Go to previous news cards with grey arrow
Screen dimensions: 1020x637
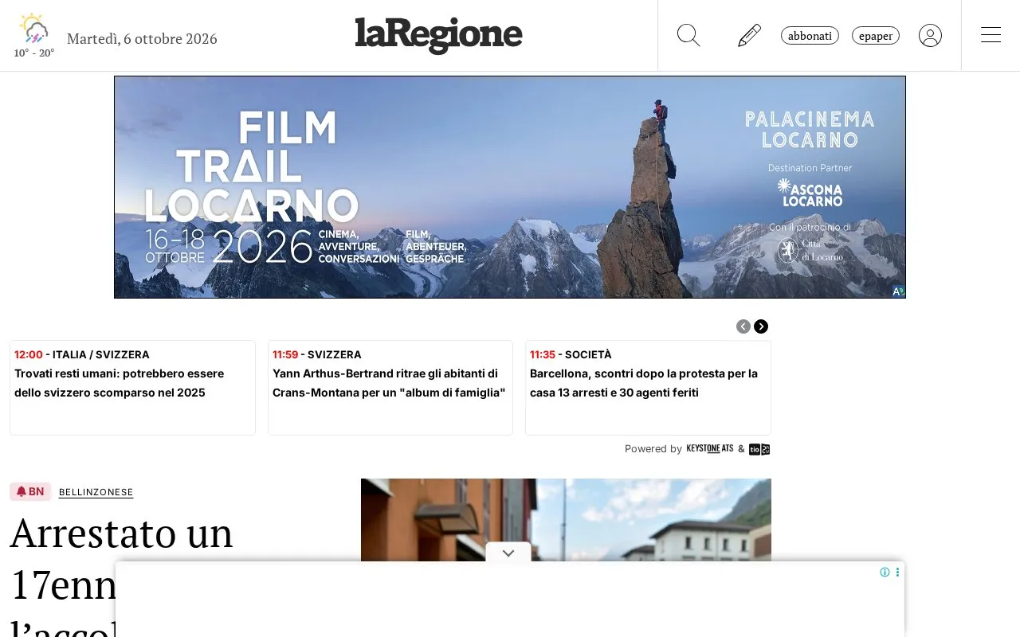click(x=743, y=326)
